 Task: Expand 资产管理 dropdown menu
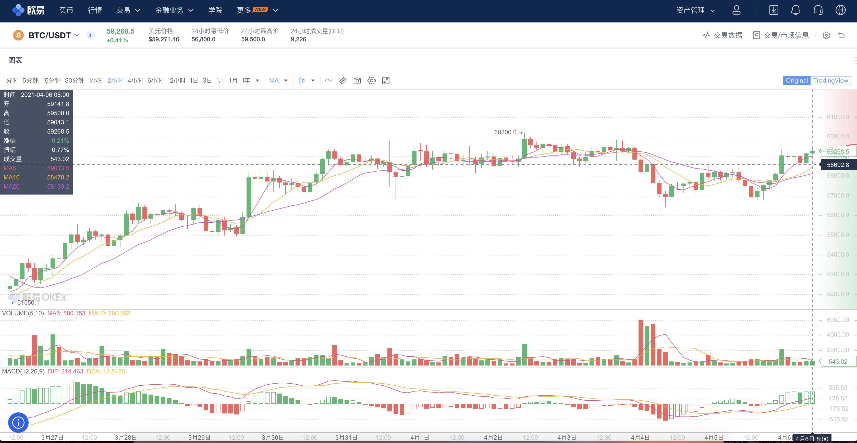[x=695, y=10]
